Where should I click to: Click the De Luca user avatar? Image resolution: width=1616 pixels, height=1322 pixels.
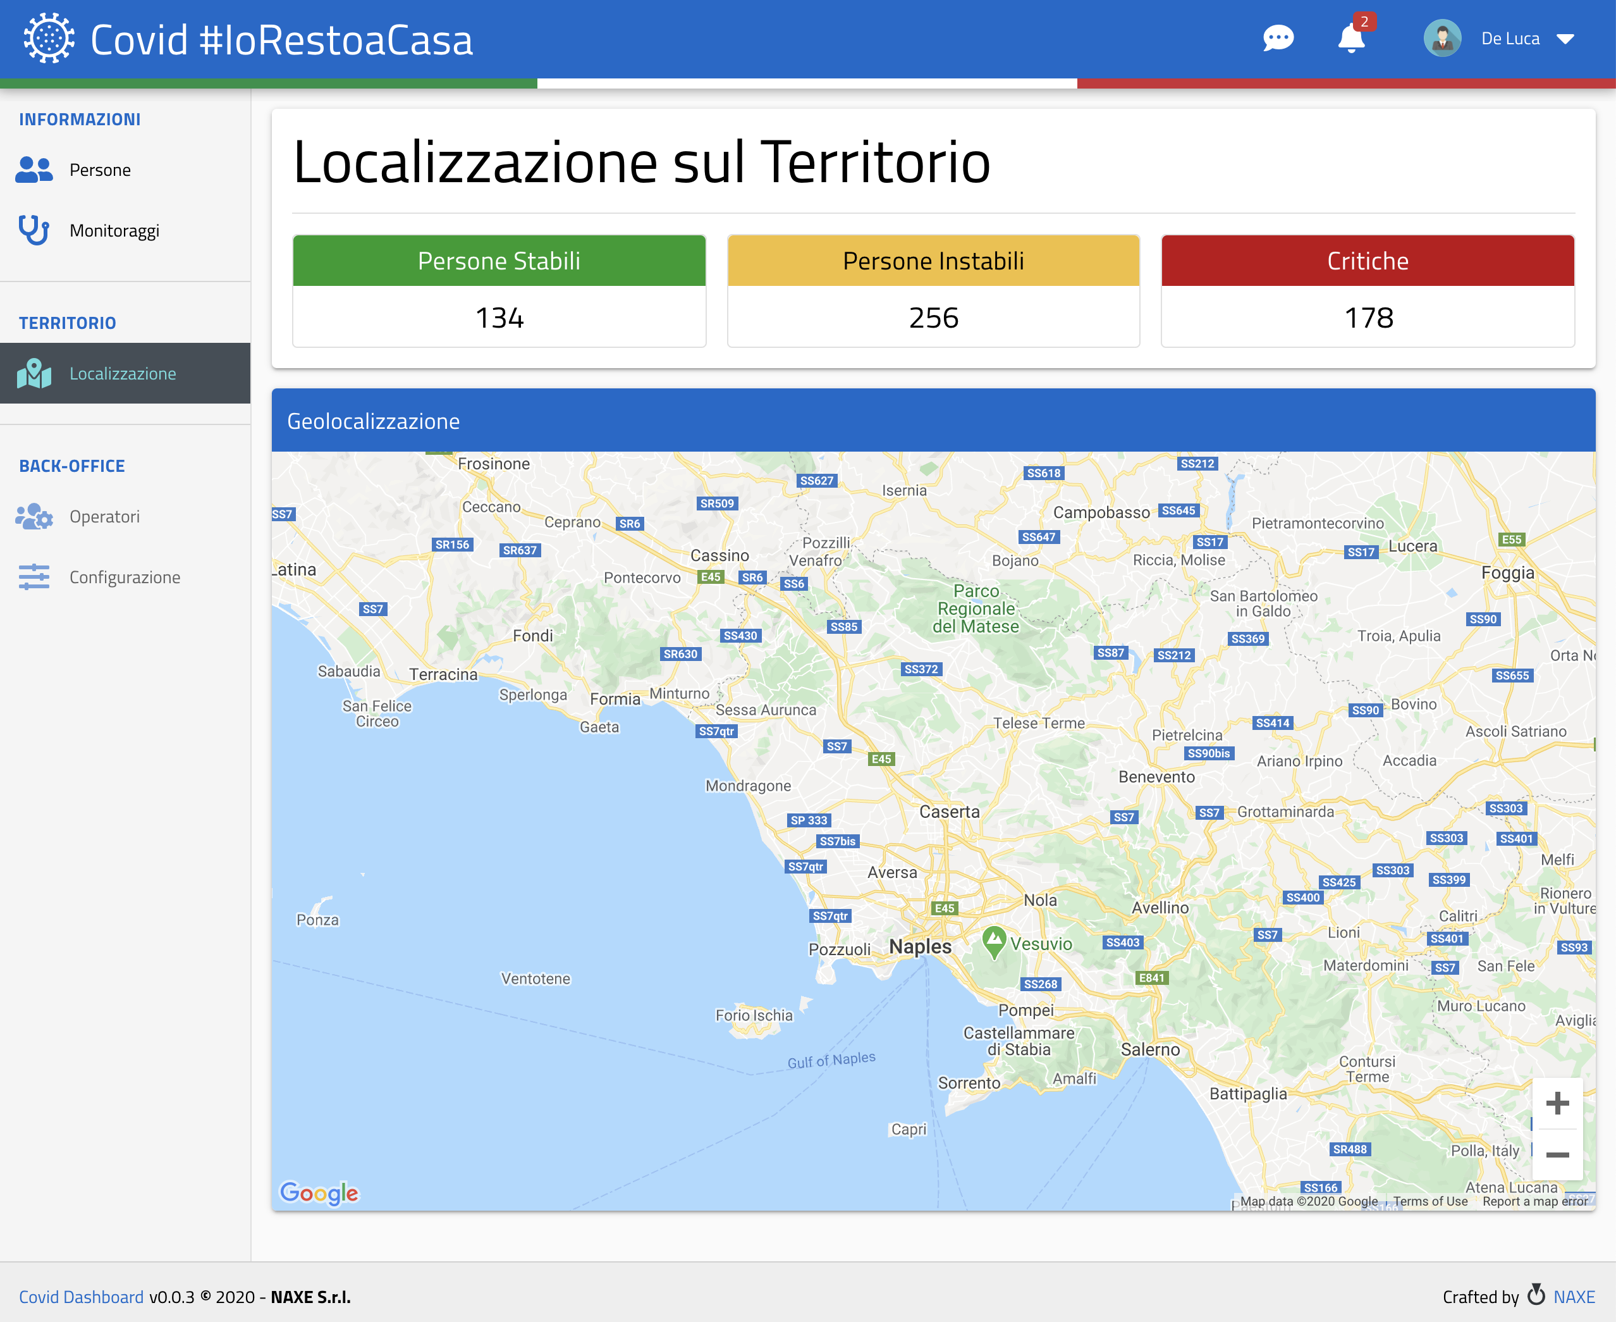coord(1442,39)
